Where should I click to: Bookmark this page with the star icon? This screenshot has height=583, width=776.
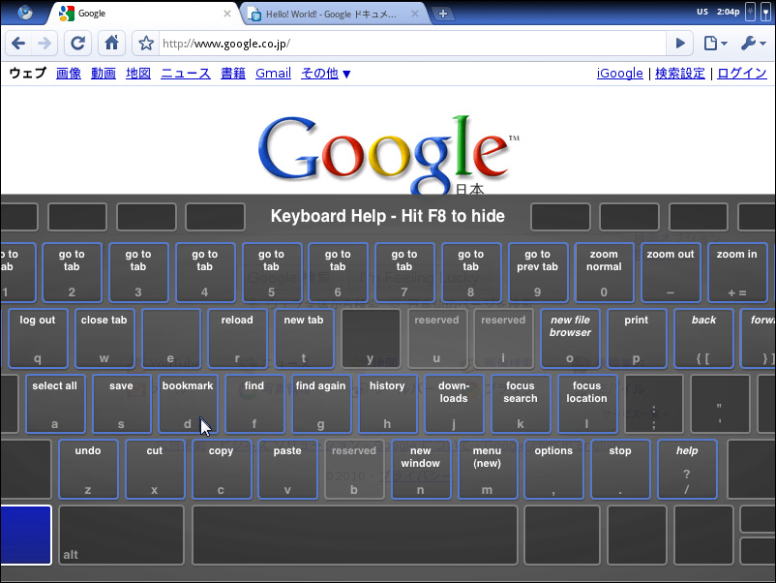click(x=145, y=44)
